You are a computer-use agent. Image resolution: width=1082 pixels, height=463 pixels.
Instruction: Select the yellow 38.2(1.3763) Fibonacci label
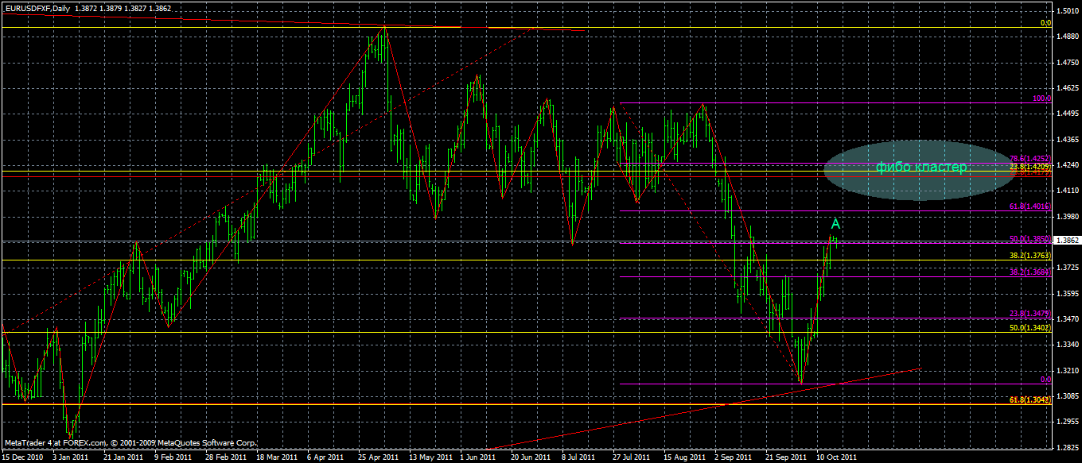coord(1030,256)
